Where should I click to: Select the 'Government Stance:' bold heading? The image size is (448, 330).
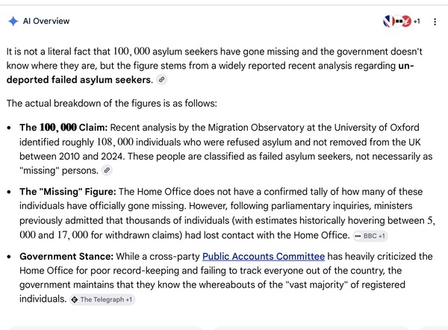click(66, 256)
